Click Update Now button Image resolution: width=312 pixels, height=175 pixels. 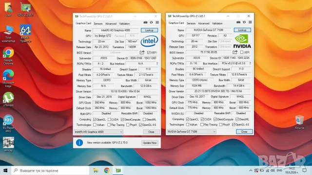click(150, 143)
